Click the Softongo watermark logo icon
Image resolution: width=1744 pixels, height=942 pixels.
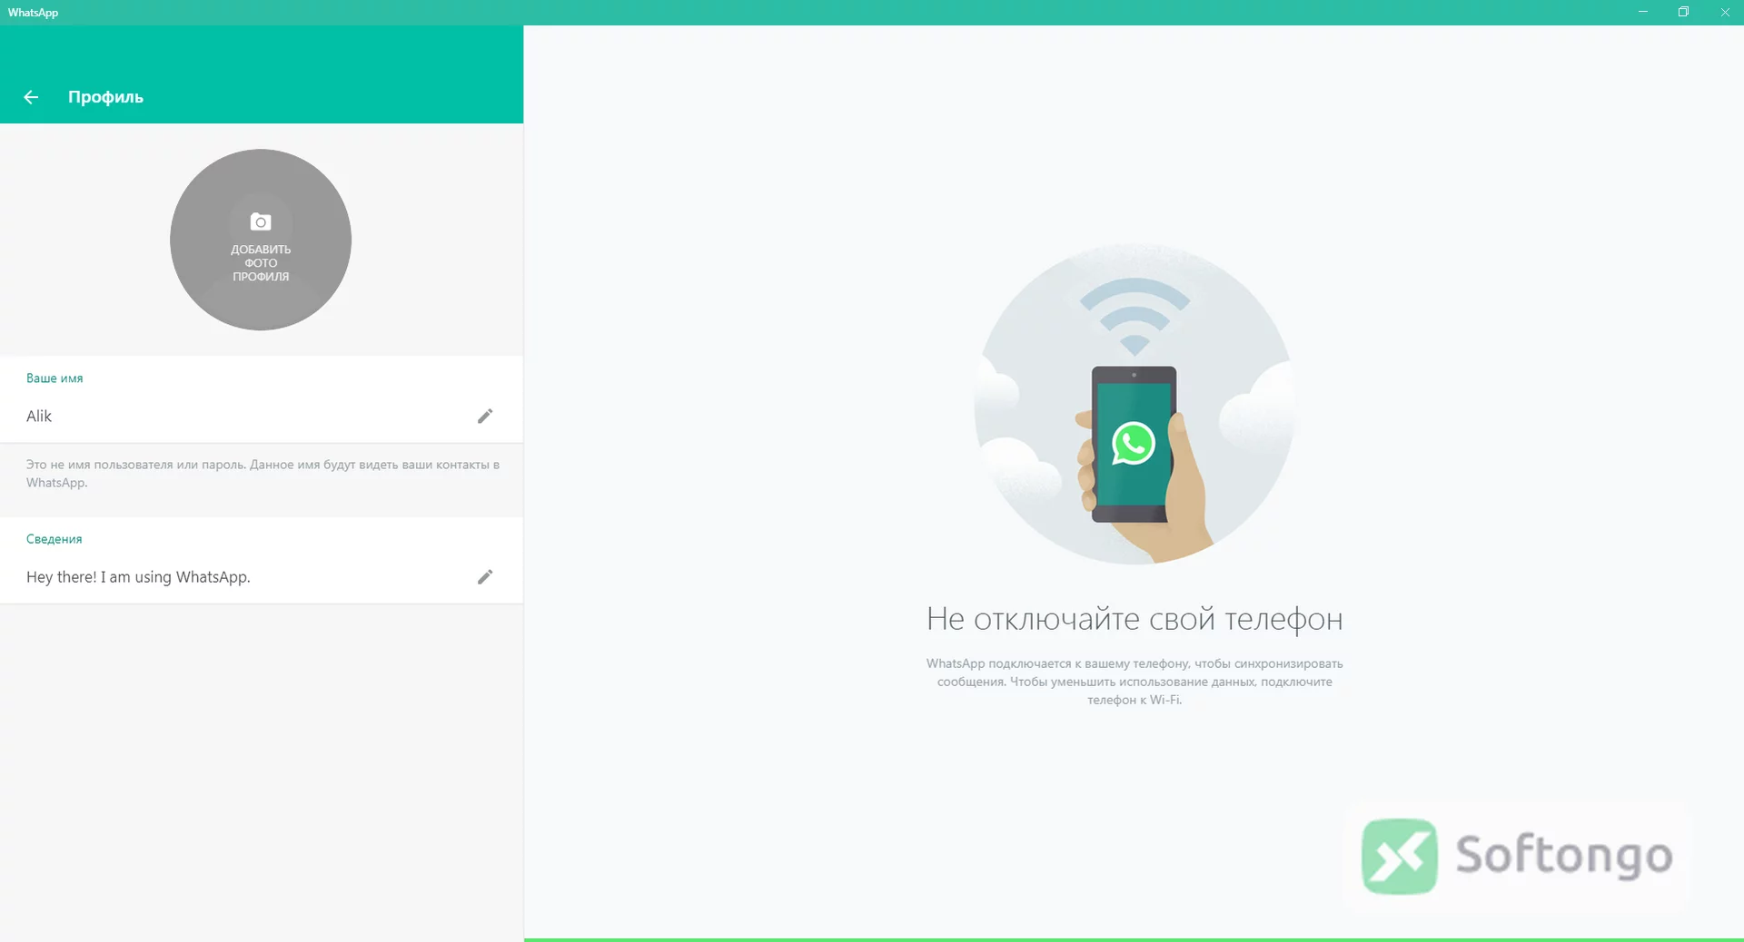tap(1400, 856)
